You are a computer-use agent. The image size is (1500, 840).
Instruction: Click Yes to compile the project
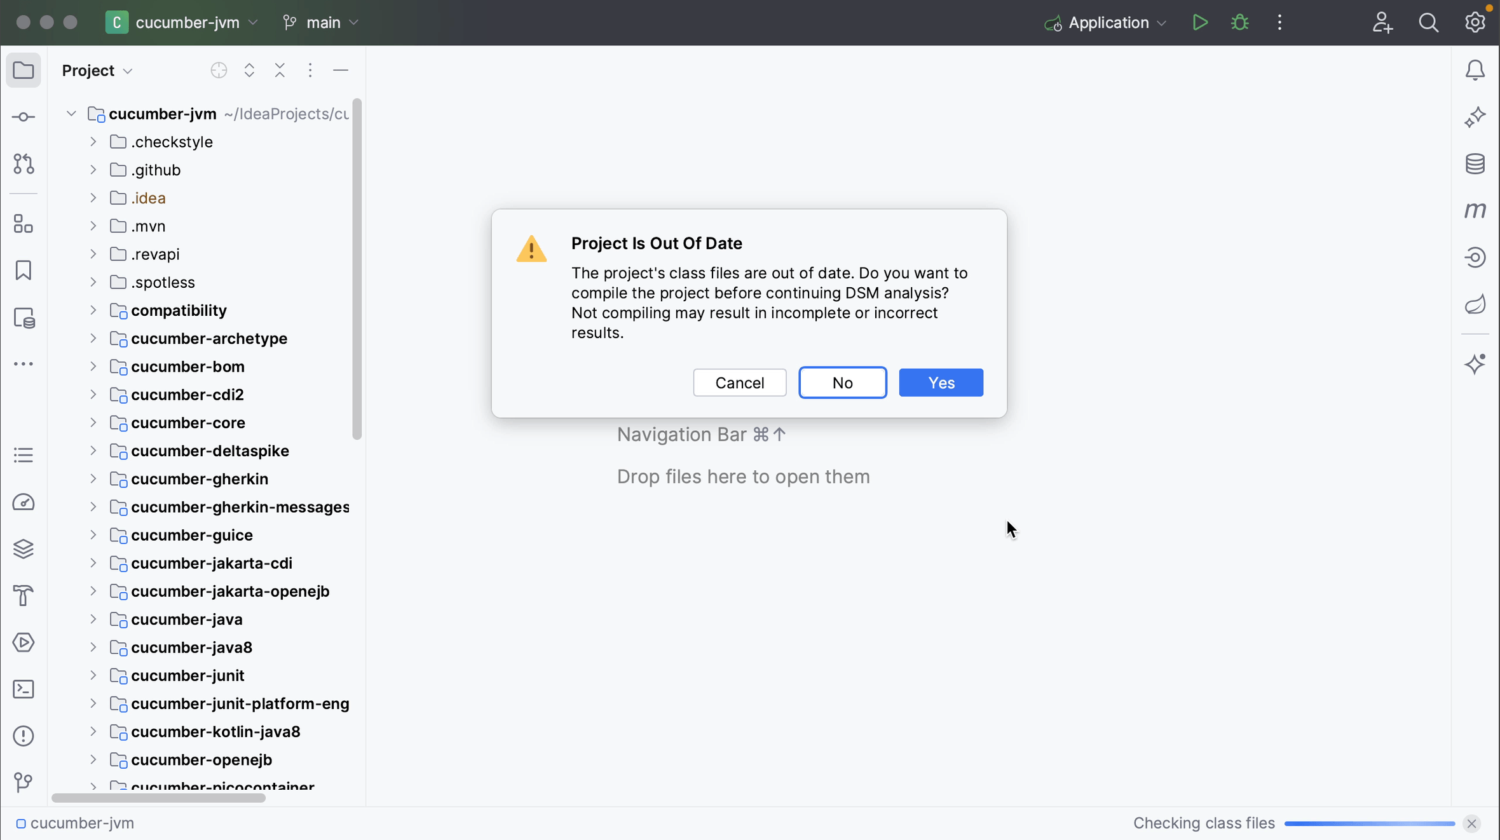[x=940, y=383]
